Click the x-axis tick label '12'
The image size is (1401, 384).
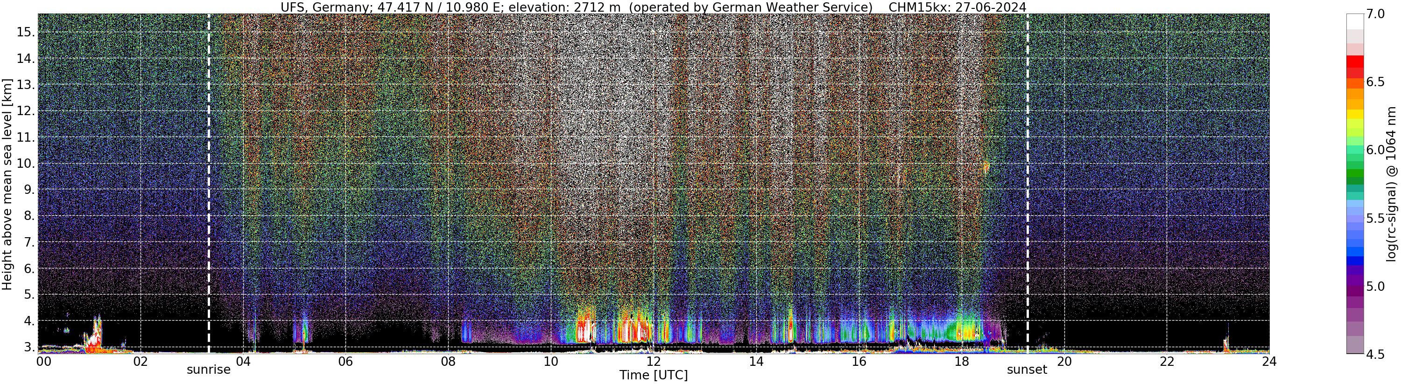tap(654, 362)
